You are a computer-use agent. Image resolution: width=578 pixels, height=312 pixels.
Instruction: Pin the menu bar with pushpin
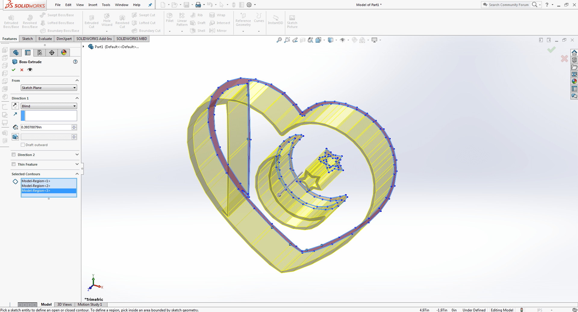150,5
